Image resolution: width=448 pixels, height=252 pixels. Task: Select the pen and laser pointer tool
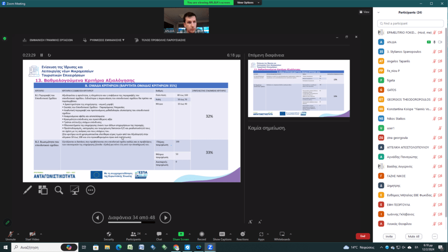(x=27, y=190)
